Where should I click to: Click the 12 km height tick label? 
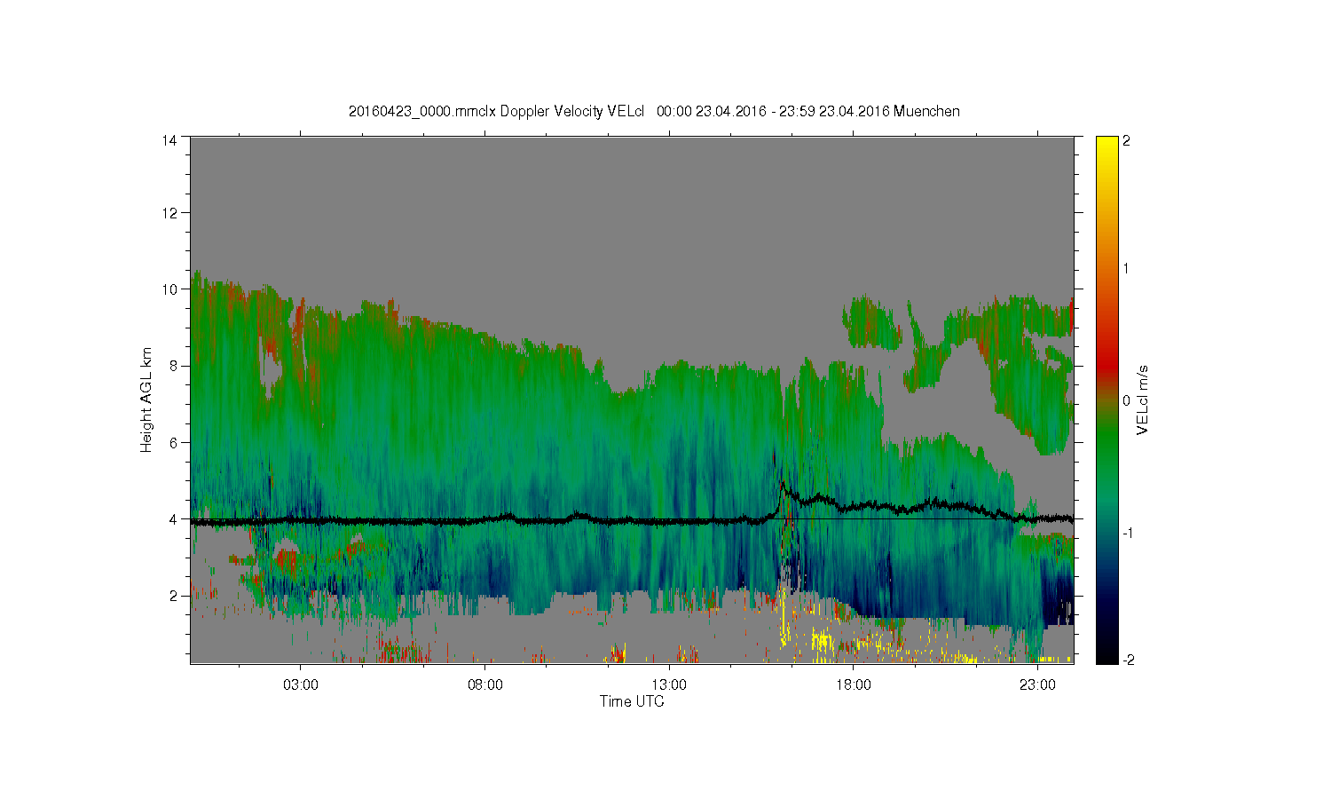pyautogui.click(x=169, y=213)
